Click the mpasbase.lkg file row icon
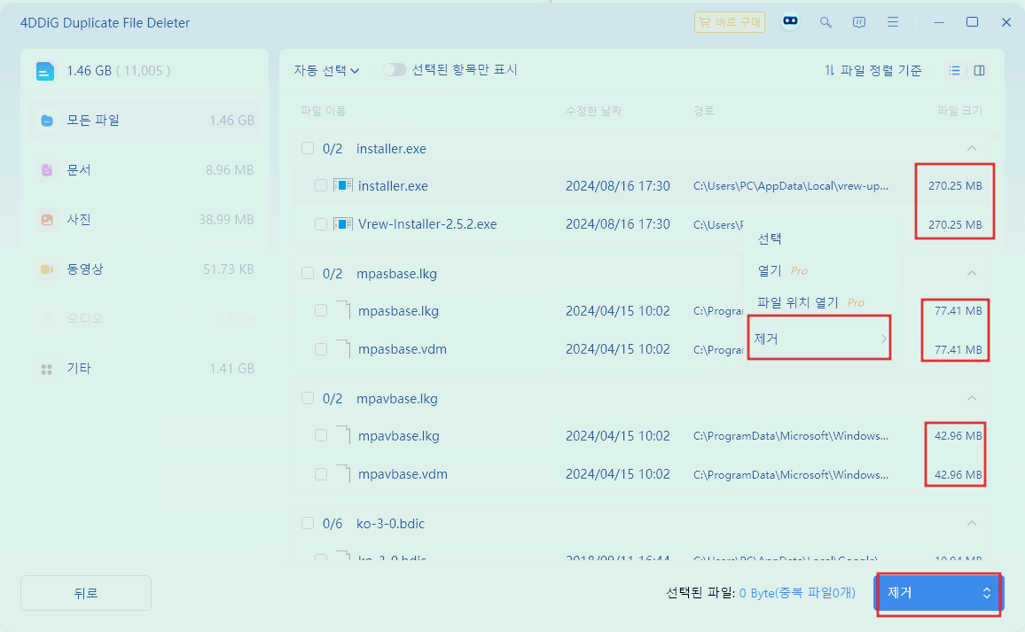The height and width of the screenshot is (632, 1025). [x=344, y=309]
